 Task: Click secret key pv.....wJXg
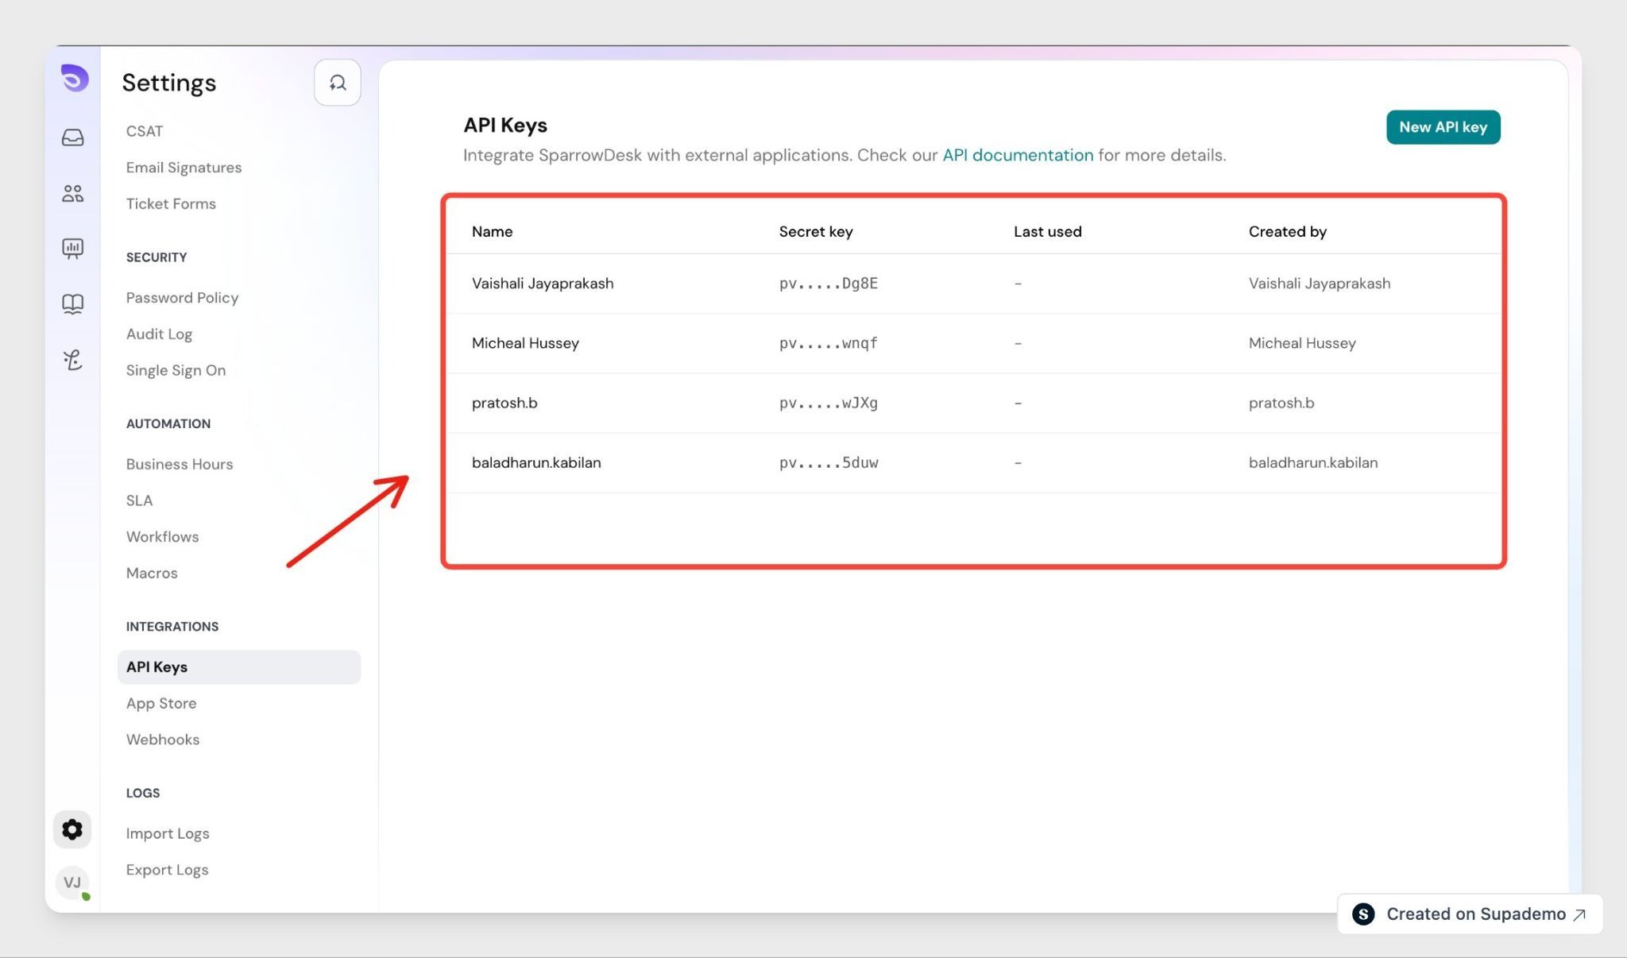[829, 403]
